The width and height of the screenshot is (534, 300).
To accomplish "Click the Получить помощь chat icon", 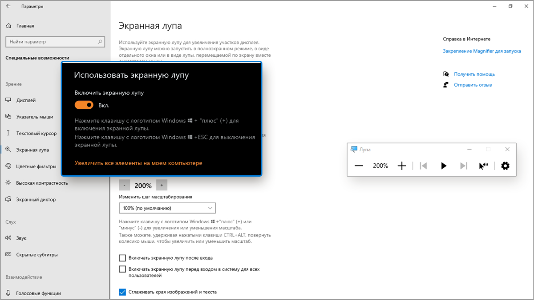I will pyautogui.click(x=446, y=74).
